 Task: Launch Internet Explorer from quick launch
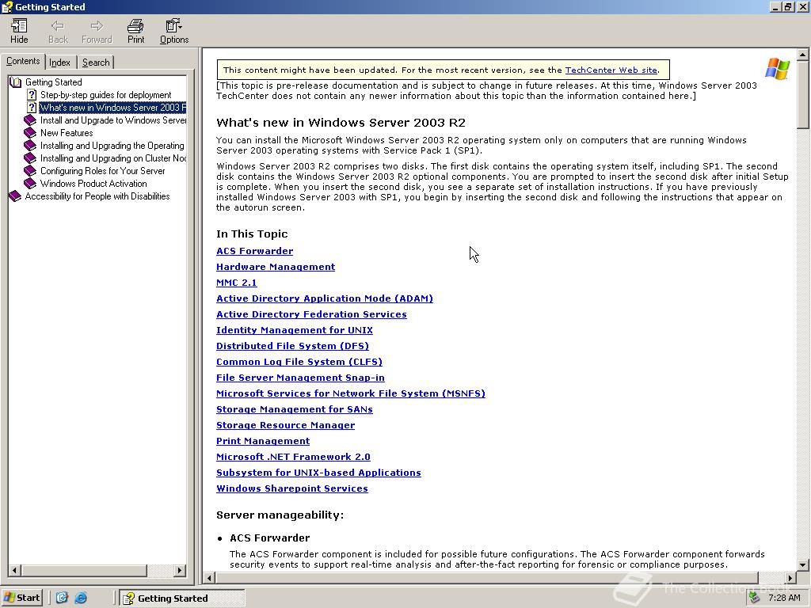tap(81, 598)
